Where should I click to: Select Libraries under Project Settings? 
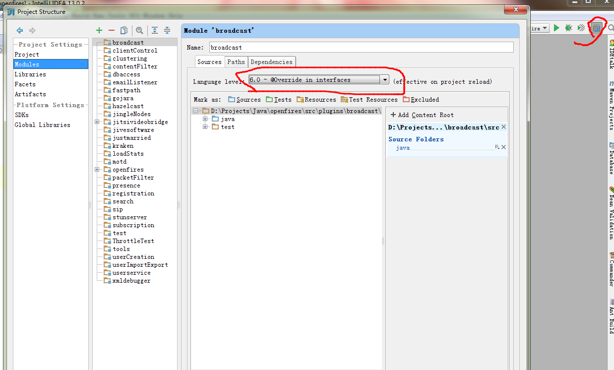click(x=30, y=74)
